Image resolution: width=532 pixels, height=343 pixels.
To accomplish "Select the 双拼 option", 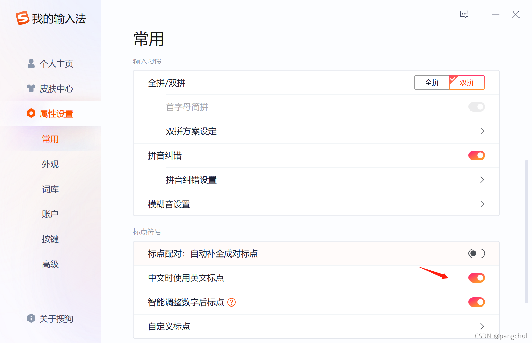I will tap(467, 82).
